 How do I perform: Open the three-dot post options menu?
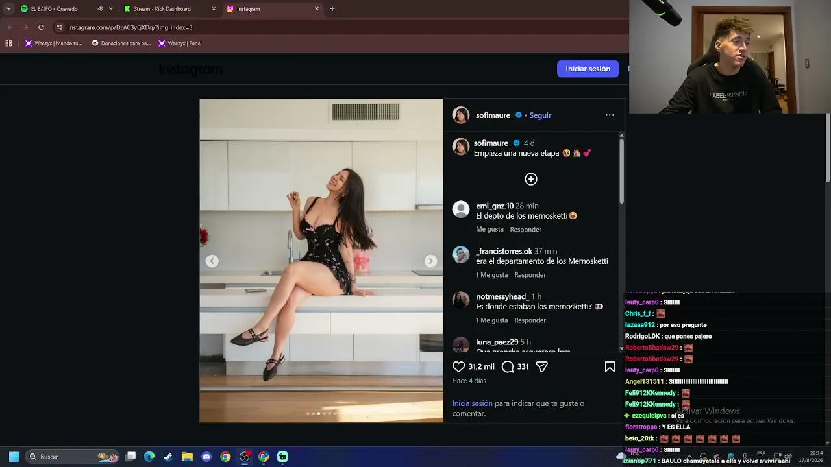[610, 115]
